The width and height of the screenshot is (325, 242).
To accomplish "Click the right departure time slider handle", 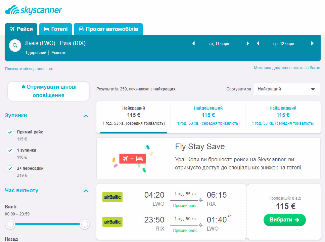I will tap(84, 224).
